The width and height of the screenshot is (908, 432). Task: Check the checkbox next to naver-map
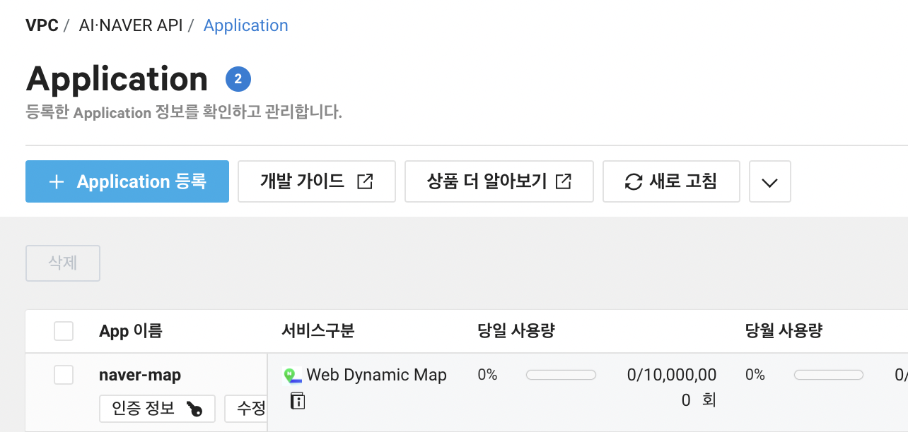click(x=63, y=375)
